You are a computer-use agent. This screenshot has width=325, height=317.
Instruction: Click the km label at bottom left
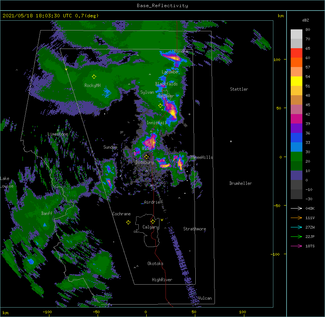(x=6, y=312)
